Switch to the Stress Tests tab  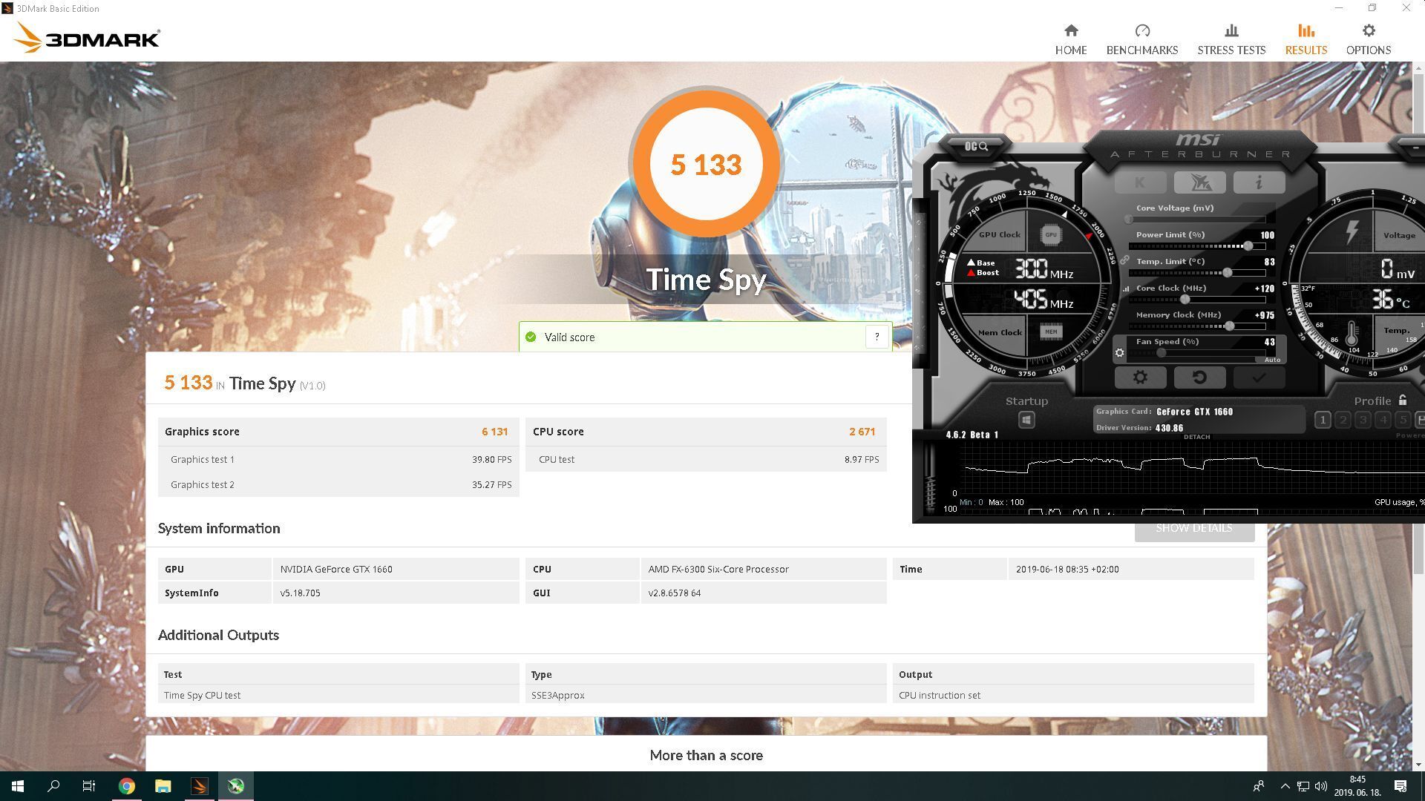(x=1231, y=39)
